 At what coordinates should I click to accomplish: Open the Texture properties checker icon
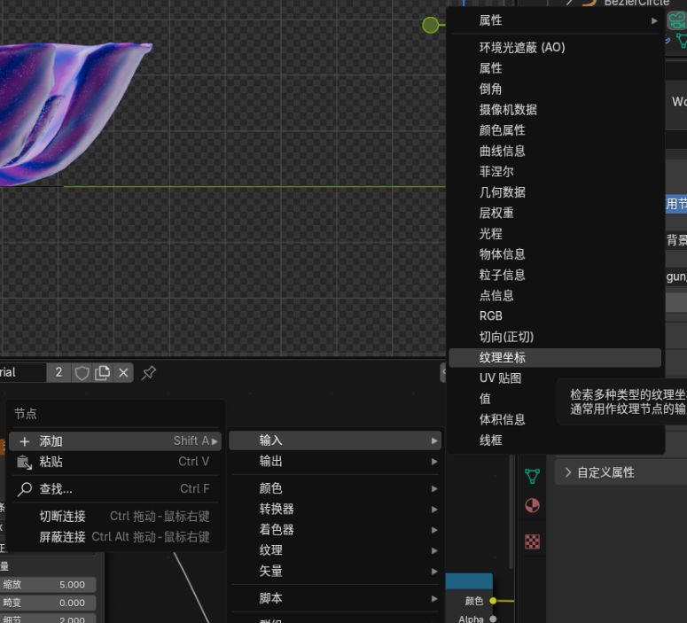(x=533, y=542)
